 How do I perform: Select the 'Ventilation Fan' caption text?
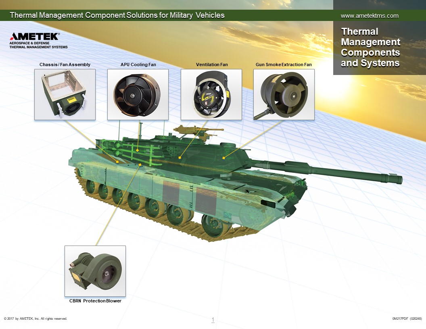pyautogui.click(x=212, y=65)
